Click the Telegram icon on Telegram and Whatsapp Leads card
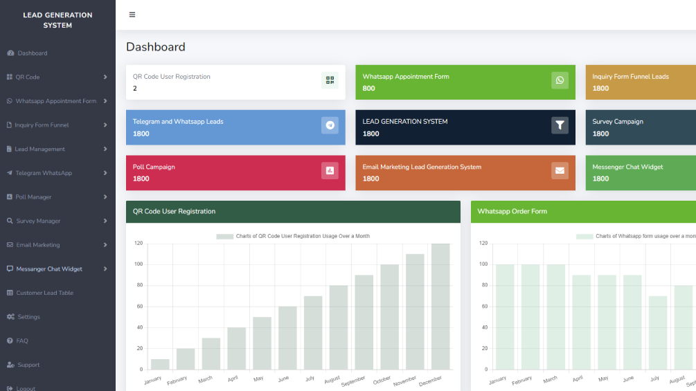 pos(330,125)
